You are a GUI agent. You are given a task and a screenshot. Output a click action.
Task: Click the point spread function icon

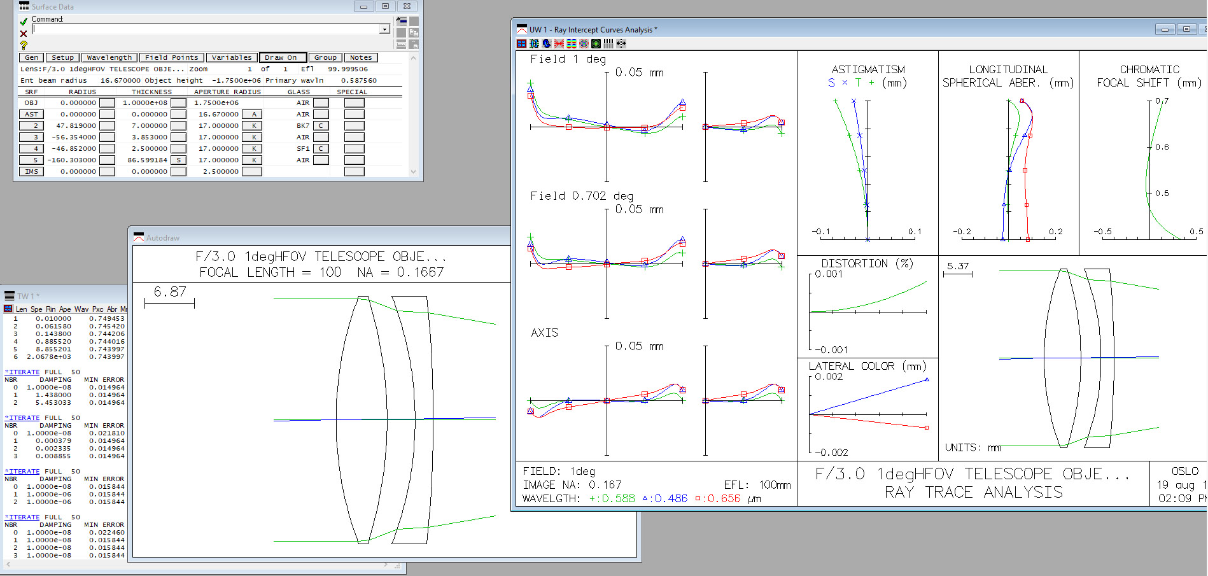596,43
